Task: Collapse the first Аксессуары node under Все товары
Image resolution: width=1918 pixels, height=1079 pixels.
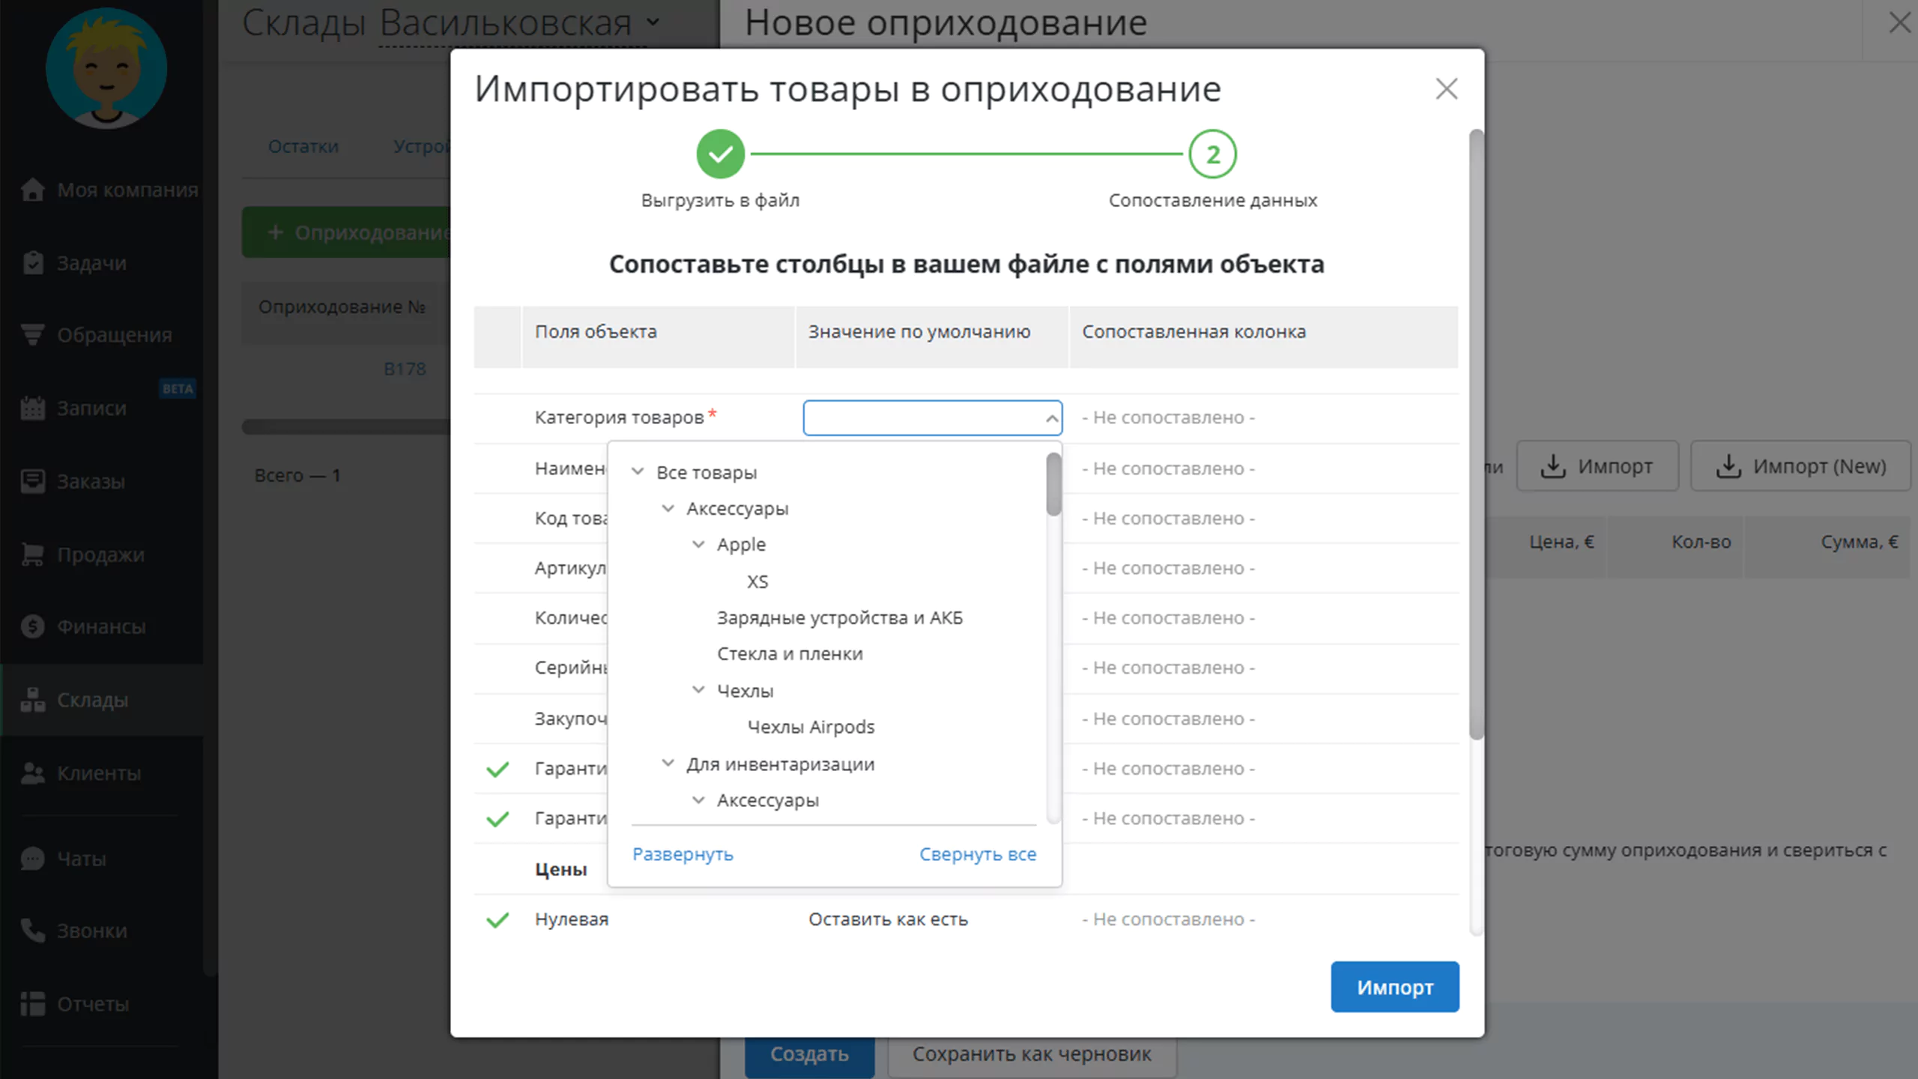Action: pos(668,508)
